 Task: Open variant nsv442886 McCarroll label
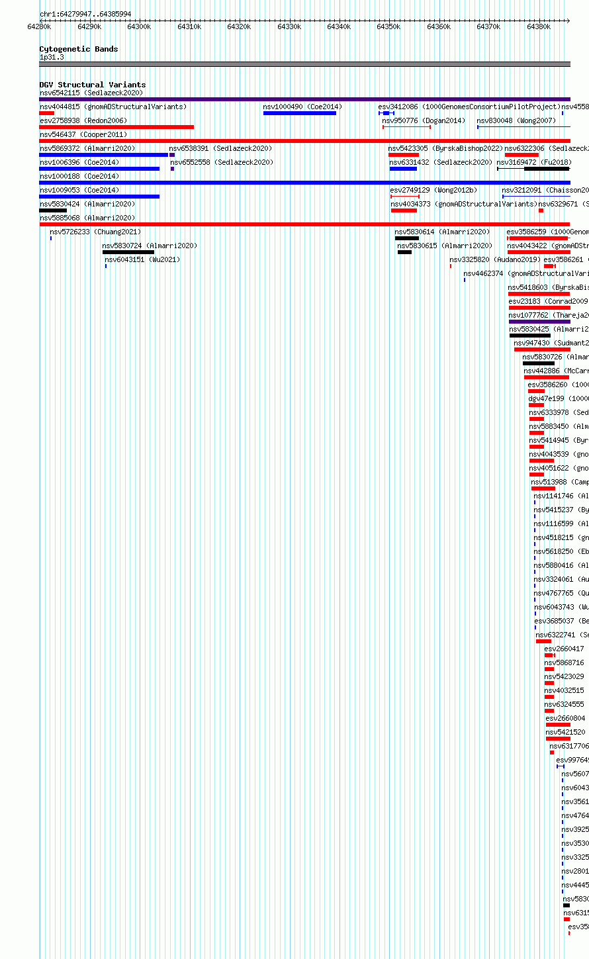(x=556, y=371)
